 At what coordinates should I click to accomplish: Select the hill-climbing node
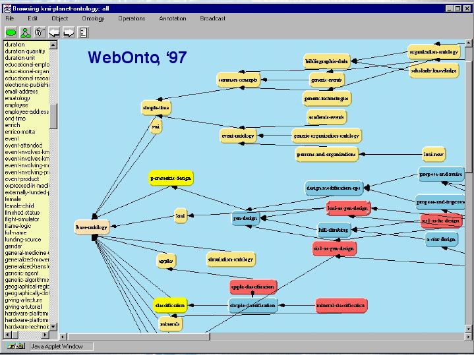click(x=334, y=230)
